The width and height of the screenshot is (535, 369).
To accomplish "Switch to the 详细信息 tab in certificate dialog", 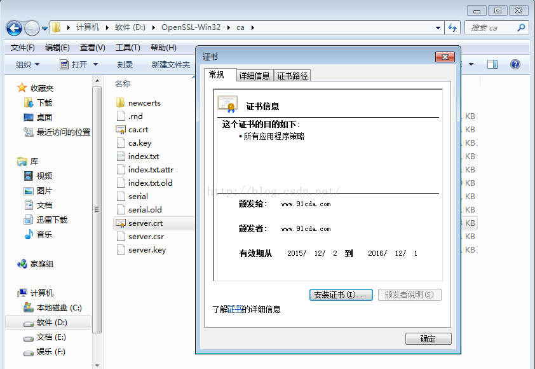I will click(255, 76).
